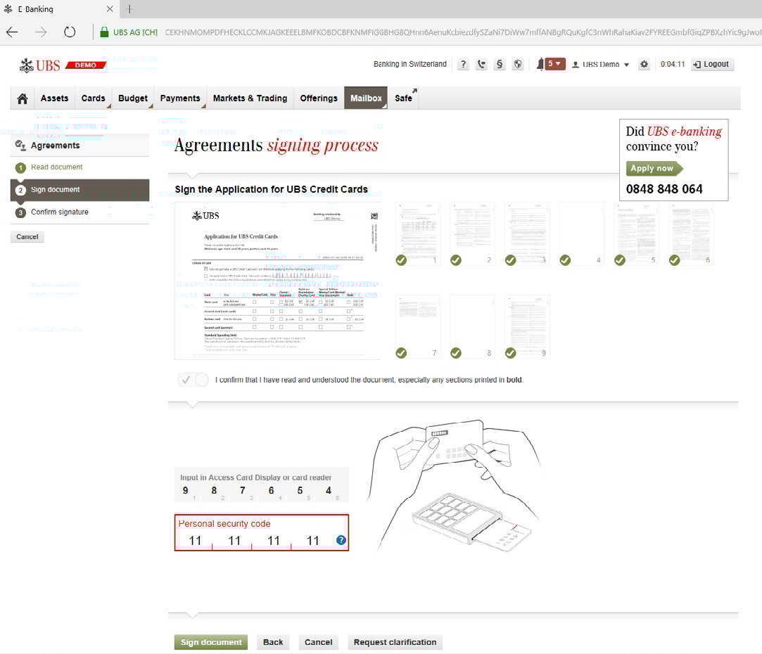The image size is (762, 654).
Task: Go to Read document step in sidebar
Action: [x=56, y=167]
